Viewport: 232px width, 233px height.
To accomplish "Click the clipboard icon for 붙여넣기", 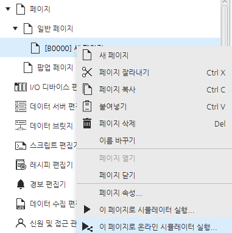I will coord(87,106).
